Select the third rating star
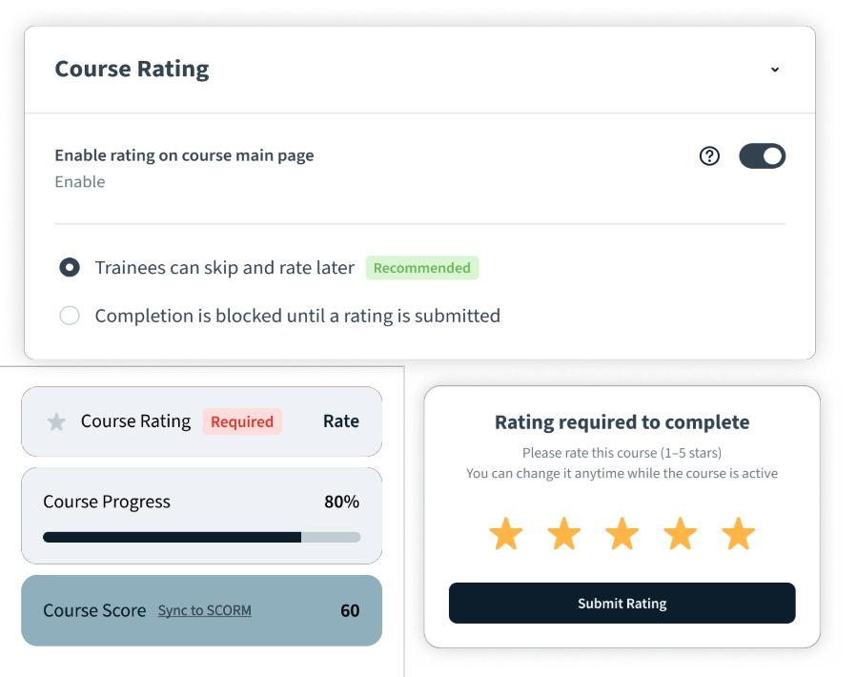This screenshot has width=856, height=677. (622, 534)
